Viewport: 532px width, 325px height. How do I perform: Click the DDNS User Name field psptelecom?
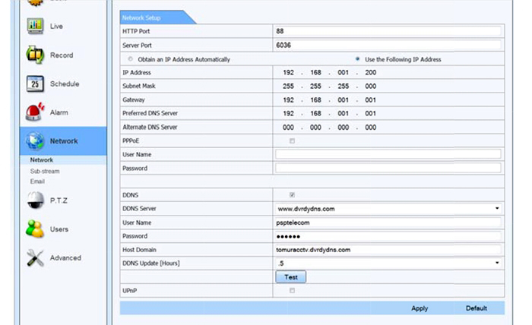[388, 222]
